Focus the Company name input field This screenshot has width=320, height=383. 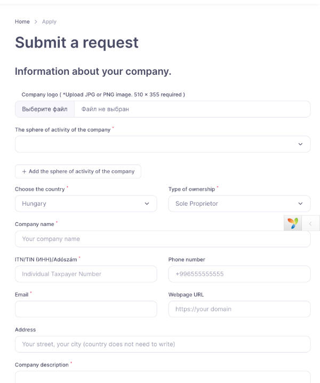163,239
